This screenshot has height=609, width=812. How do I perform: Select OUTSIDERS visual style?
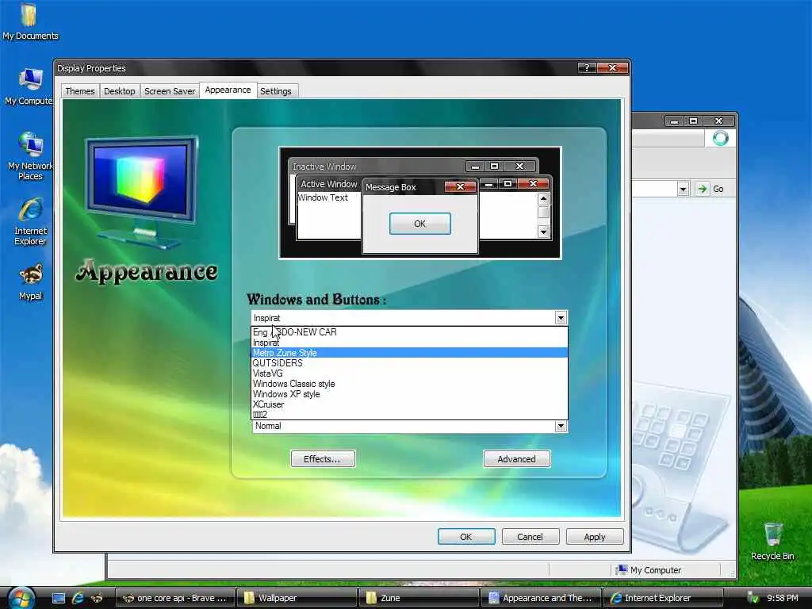pyautogui.click(x=409, y=363)
